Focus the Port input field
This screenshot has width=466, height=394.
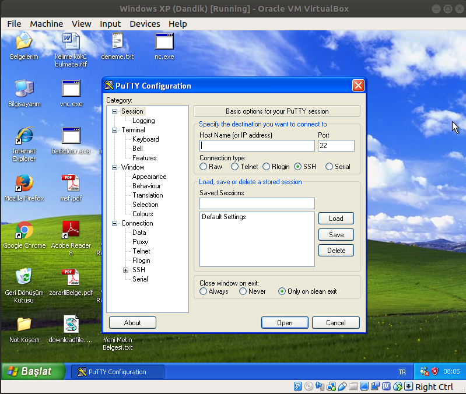[x=336, y=146]
